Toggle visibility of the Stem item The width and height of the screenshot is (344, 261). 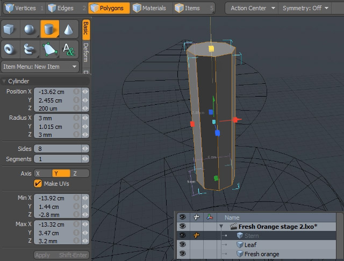(183, 235)
